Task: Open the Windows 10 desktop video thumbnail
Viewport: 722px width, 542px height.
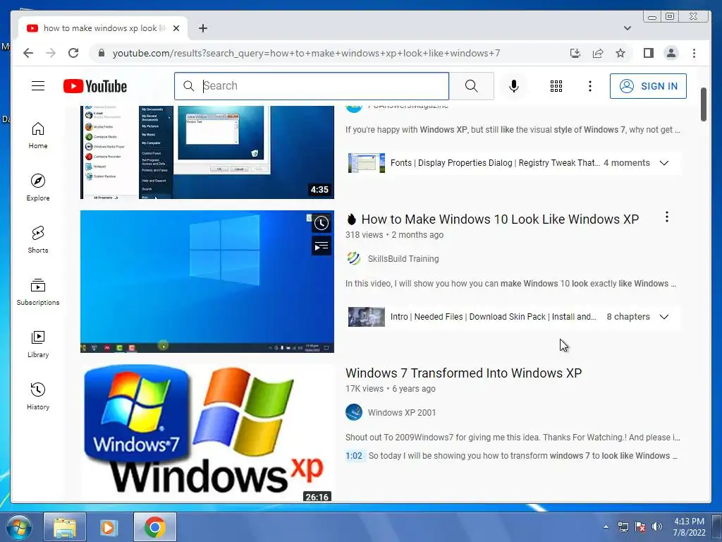Action: click(x=207, y=282)
